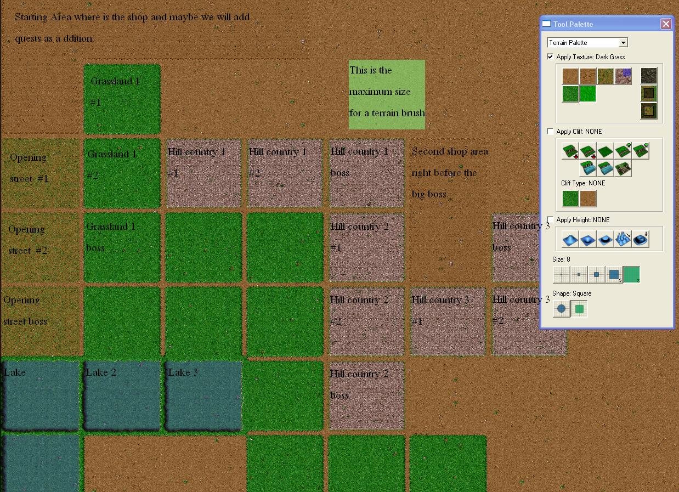Enable the Apply Cliff checkbox
The width and height of the screenshot is (679, 492).
550,132
